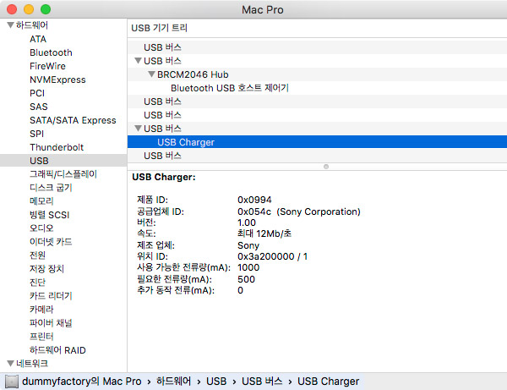Viewport: 507px width, 390px height.
Task: Select 하드웨어 RAID in the sidebar
Action: [57, 350]
